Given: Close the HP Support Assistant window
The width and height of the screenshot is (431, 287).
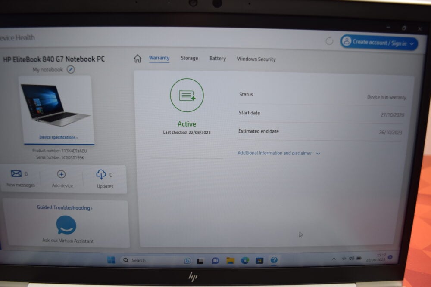Looking at the screenshot, I should [420, 28].
